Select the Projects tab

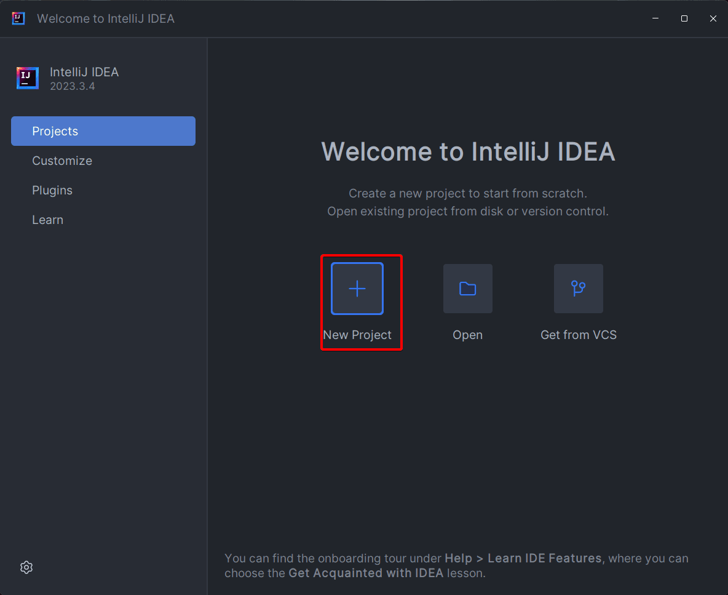pyautogui.click(x=103, y=131)
